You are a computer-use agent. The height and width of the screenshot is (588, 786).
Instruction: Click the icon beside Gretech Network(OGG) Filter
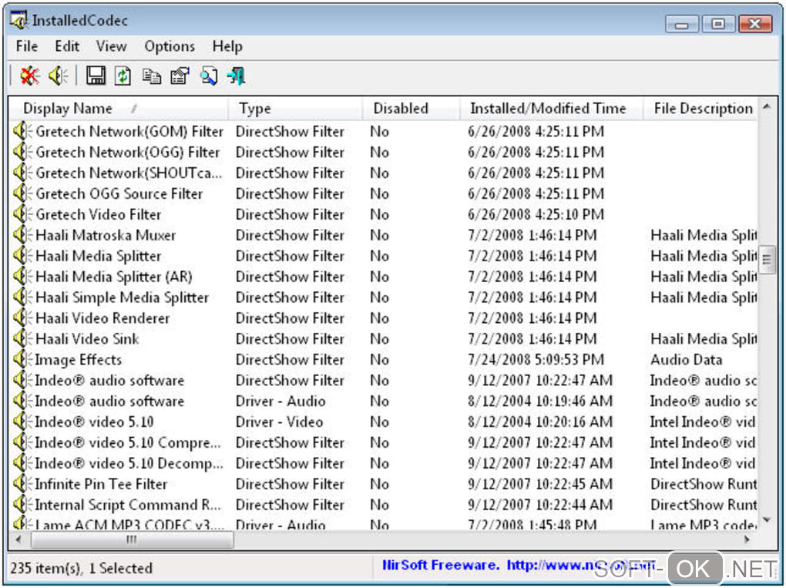click(x=22, y=152)
